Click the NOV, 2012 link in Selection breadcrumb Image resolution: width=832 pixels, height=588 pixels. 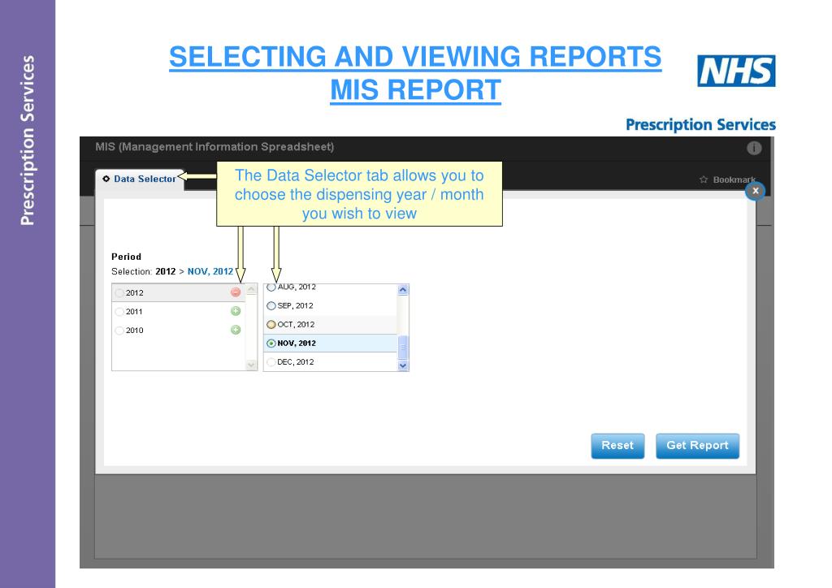[x=210, y=271]
